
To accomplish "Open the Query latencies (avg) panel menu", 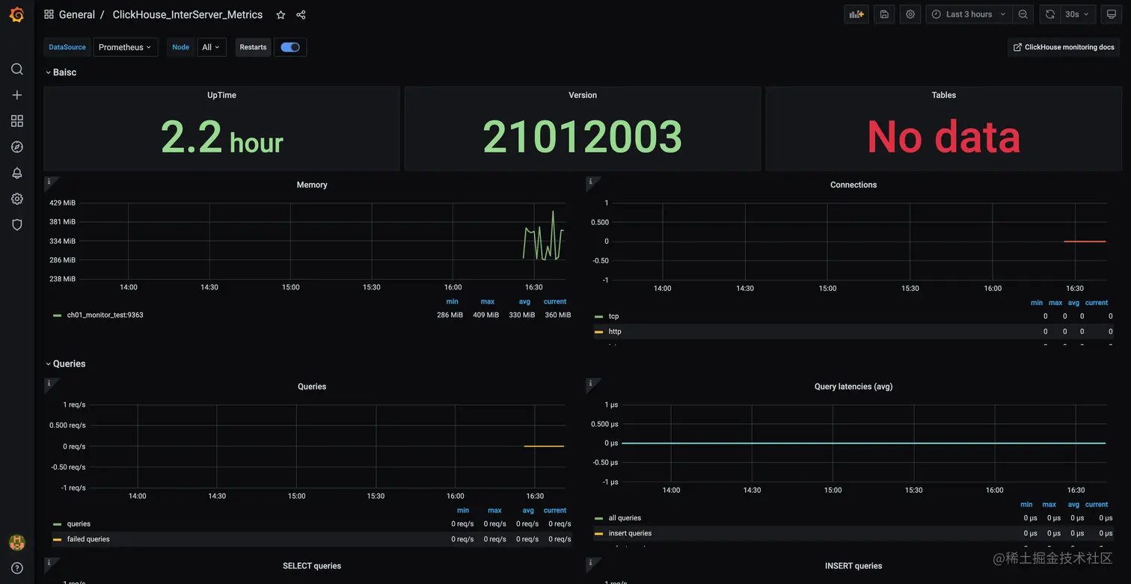I will tap(853, 387).
